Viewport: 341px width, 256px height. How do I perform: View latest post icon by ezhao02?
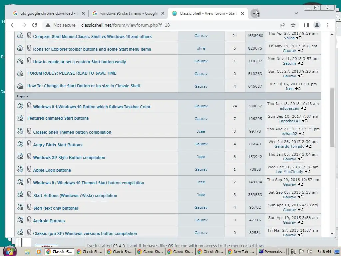pyautogui.click(x=301, y=134)
